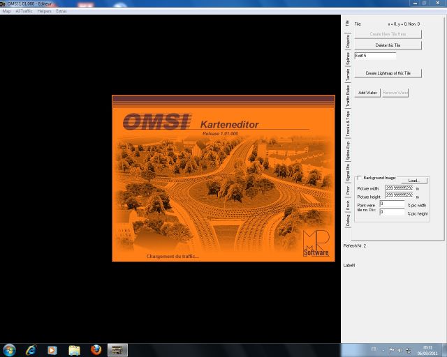The image size is (447, 357).
Task: Click Create New Tile Here button
Action: coord(388,34)
